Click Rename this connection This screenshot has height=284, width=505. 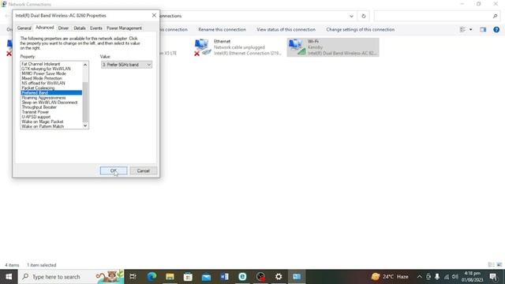pyautogui.click(x=222, y=29)
